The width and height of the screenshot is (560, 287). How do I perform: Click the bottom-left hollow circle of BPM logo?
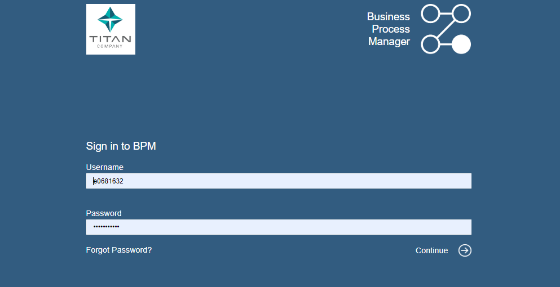point(430,44)
